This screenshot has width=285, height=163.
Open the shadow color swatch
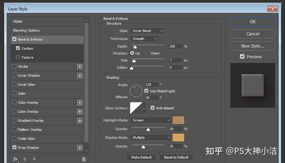pyautogui.click(x=178, y=137)
